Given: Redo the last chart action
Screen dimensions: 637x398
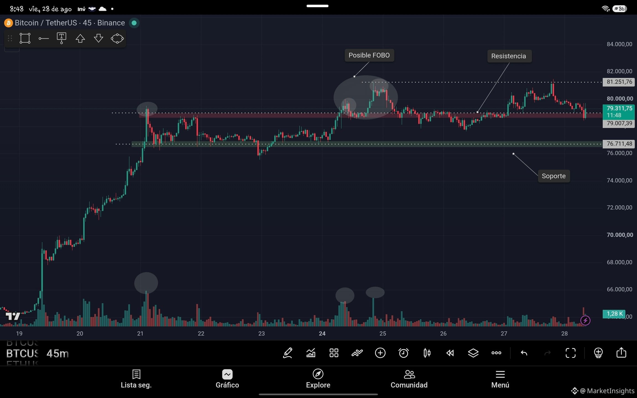Looking at the screenshot, I should tap(547, 353).
